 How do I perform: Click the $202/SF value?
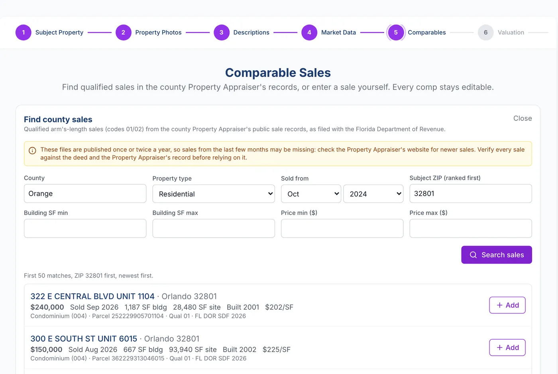(279, 307)
